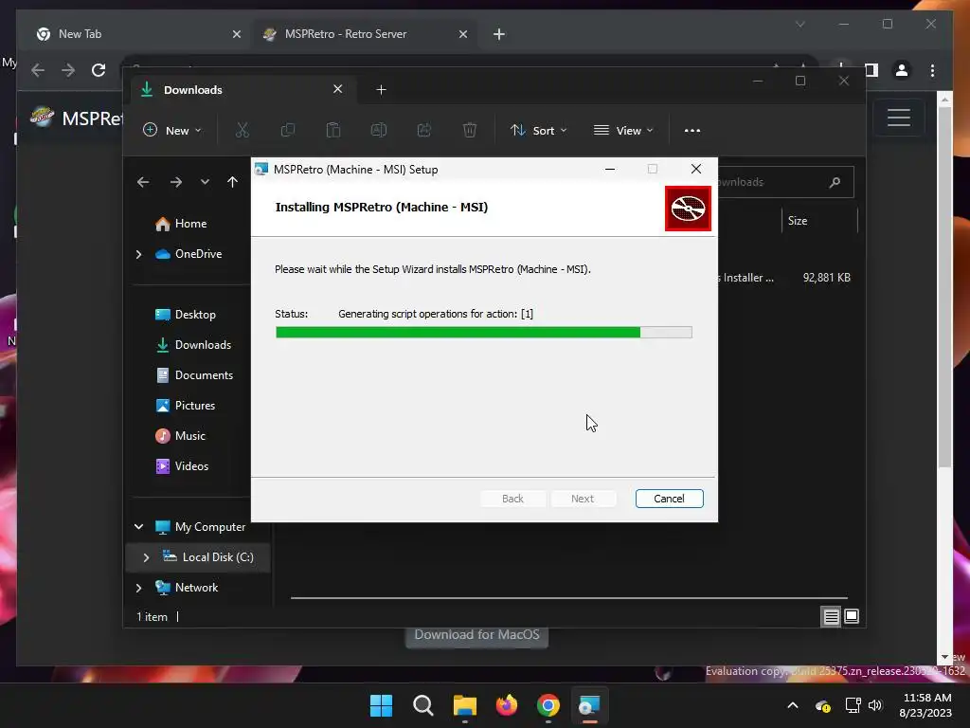Click the Delete trash icon in Explorer toolbar
This screenshot has width=970, height=728.
[x=470, y=131]
